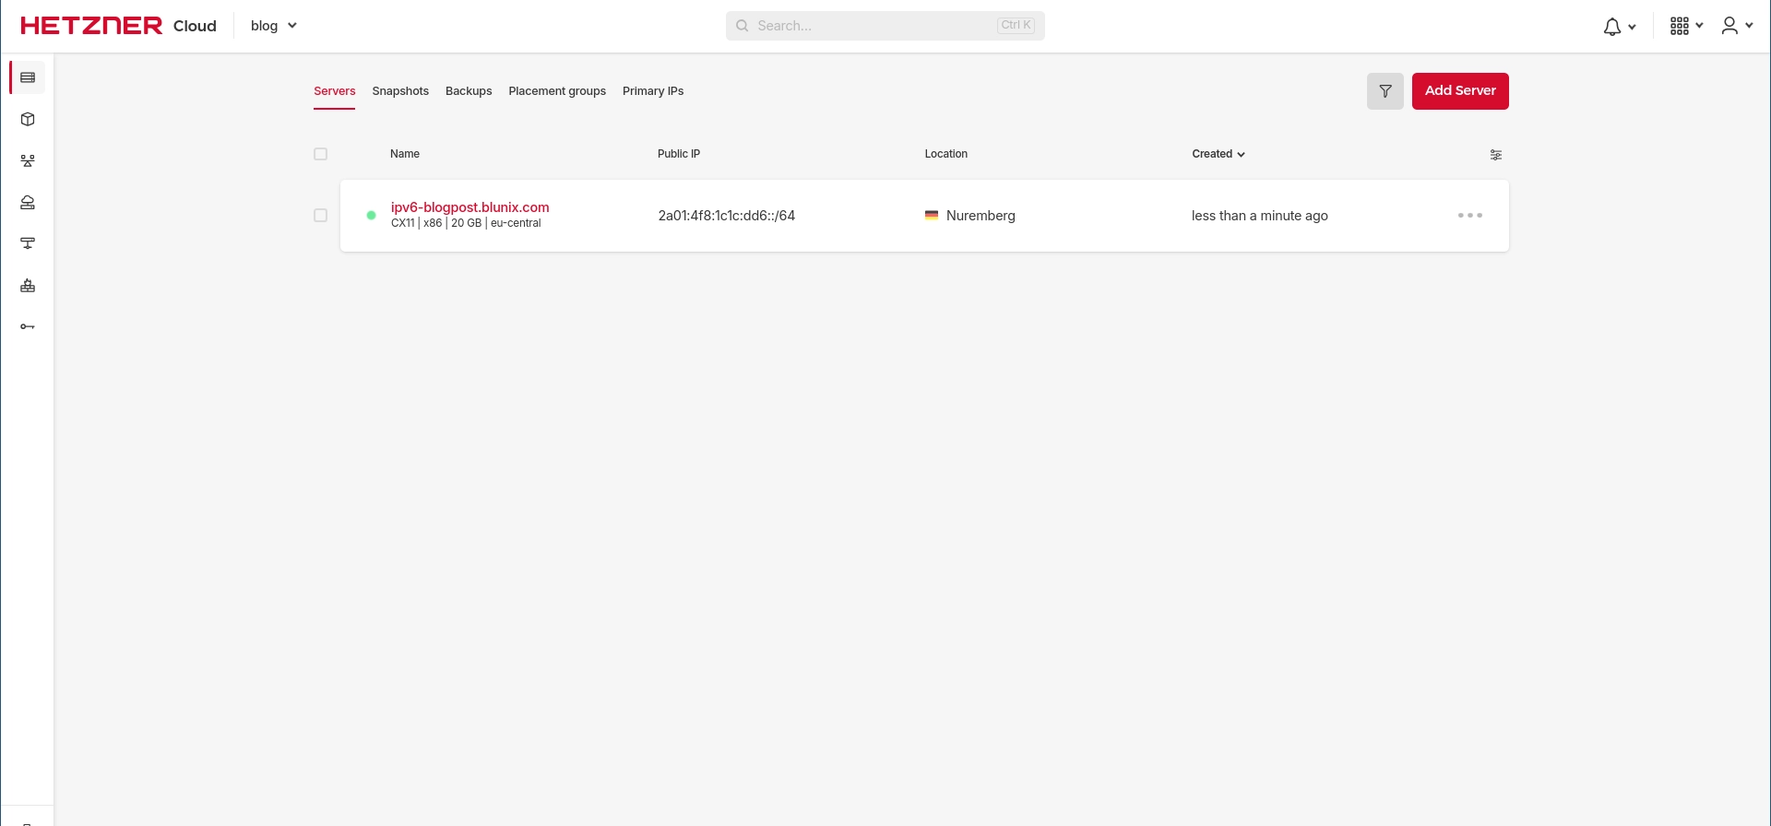Click the Add Server button
The image size is (1771, 826).
pyautogui.click(x=1459, y=91)
